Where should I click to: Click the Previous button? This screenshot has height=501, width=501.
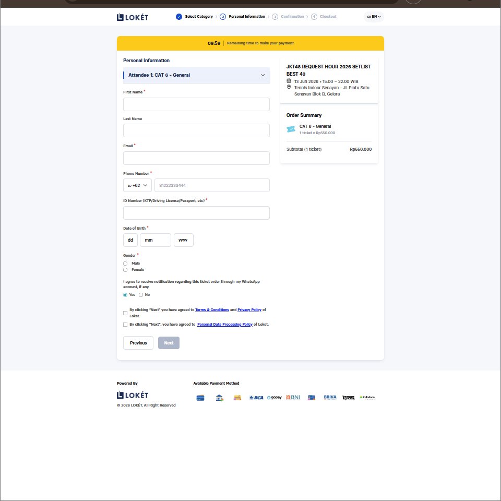(138, 343)
